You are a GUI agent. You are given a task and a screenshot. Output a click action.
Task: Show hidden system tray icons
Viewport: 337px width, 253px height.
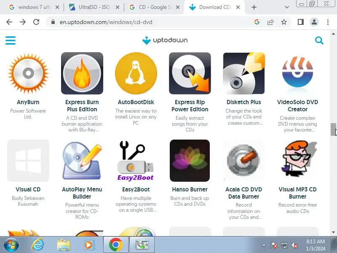coord(264,245)
